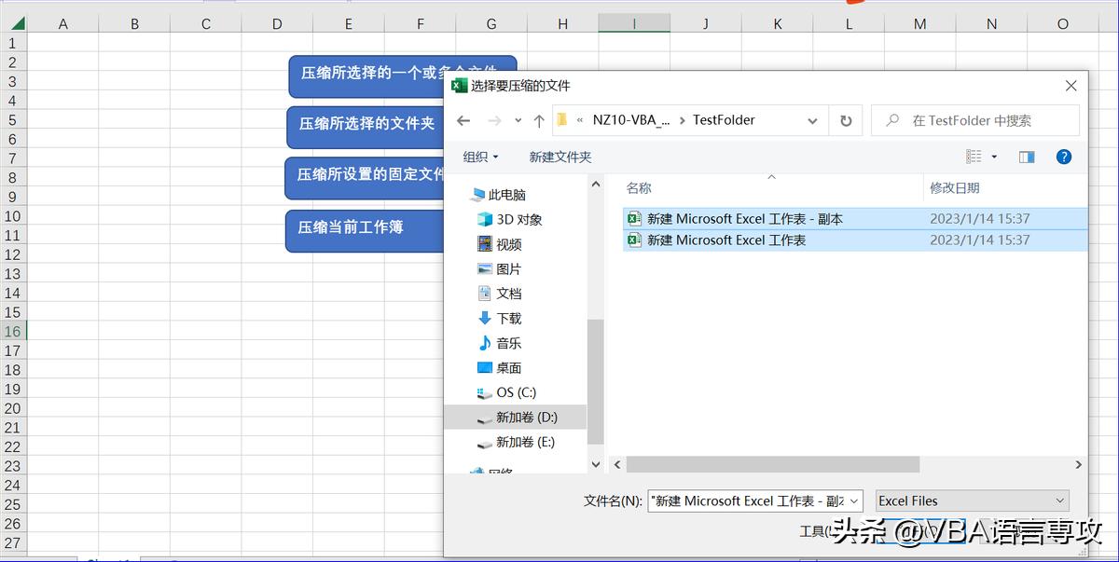This screenshot has width=1119, height=562.
Task: Click the 图片 (Pictures) sidebar icon
Action: point(486,268)
